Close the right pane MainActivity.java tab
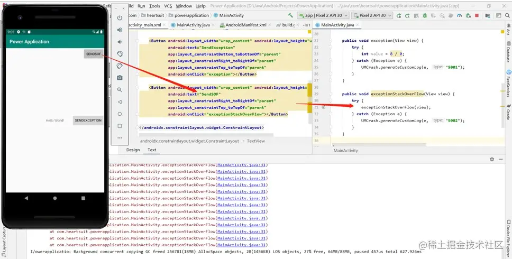Viewport: 512px width, 259px height. tap(357, 25)
